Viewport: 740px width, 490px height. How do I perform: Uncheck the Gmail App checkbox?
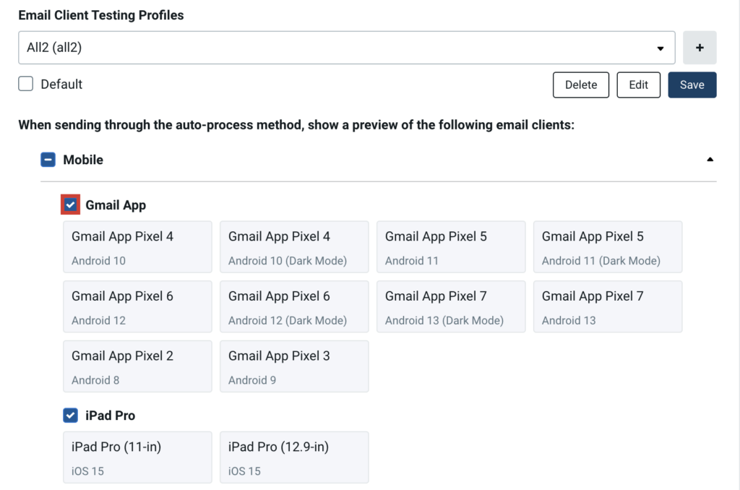tap(70, 205)
